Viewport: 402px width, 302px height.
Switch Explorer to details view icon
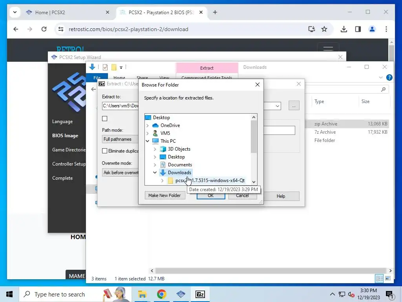point(380,278)
